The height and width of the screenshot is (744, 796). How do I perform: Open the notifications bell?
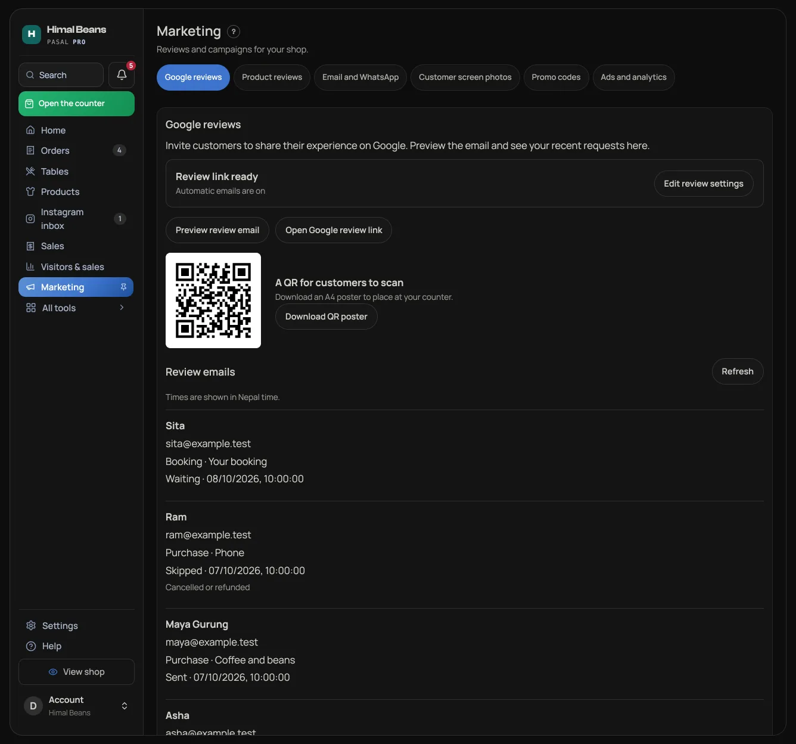[x=122, y=75]
